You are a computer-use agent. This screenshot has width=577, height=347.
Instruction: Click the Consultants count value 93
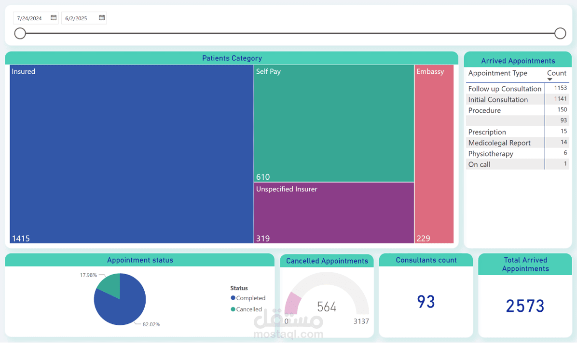426,302
